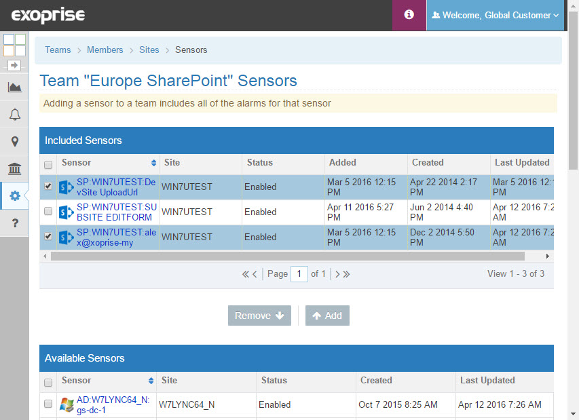This screenshot has height=420, width=579.
Task: Check the AD:W7LYNC64_N sensor checkbox
Action: 48,404
